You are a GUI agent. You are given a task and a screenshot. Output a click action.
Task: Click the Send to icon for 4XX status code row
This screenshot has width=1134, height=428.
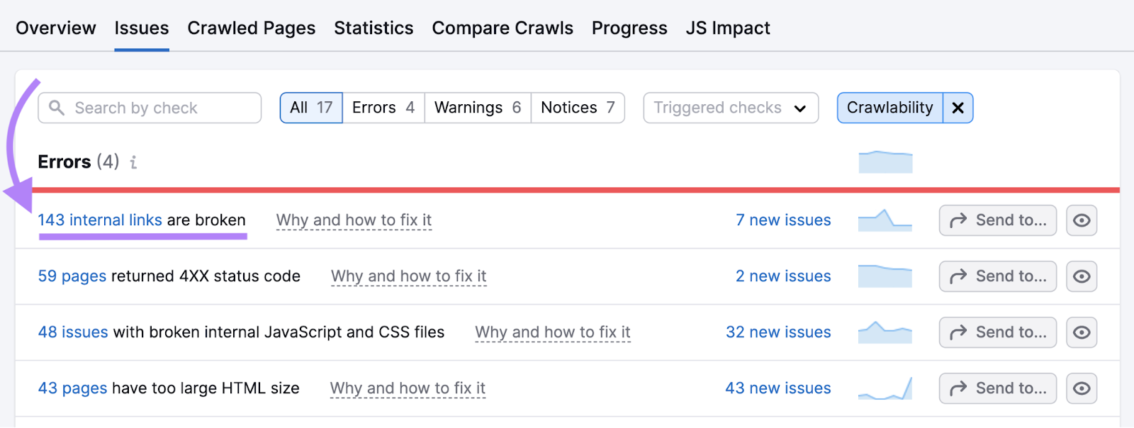[997, 276]
